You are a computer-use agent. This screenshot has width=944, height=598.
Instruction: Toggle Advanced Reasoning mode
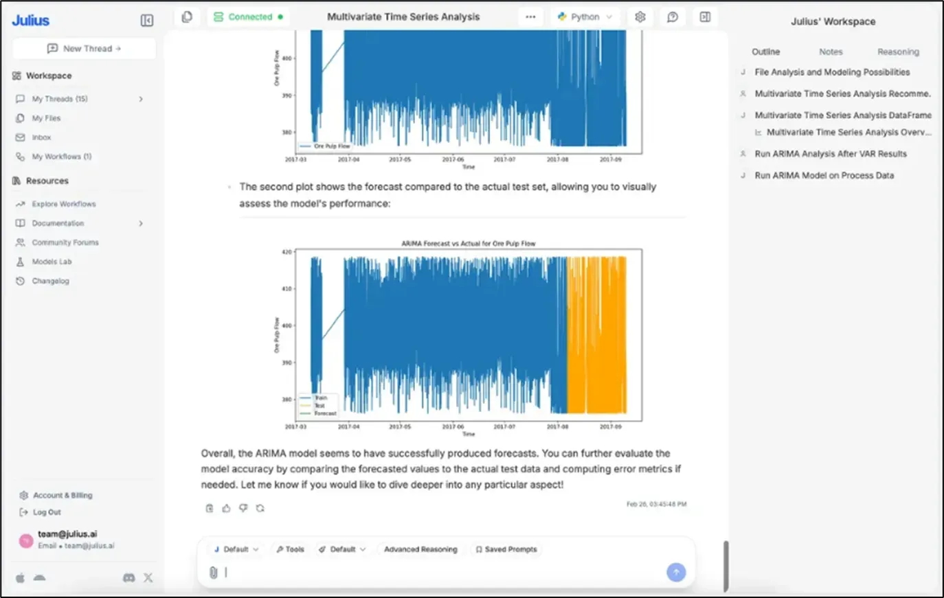[420, 549]
